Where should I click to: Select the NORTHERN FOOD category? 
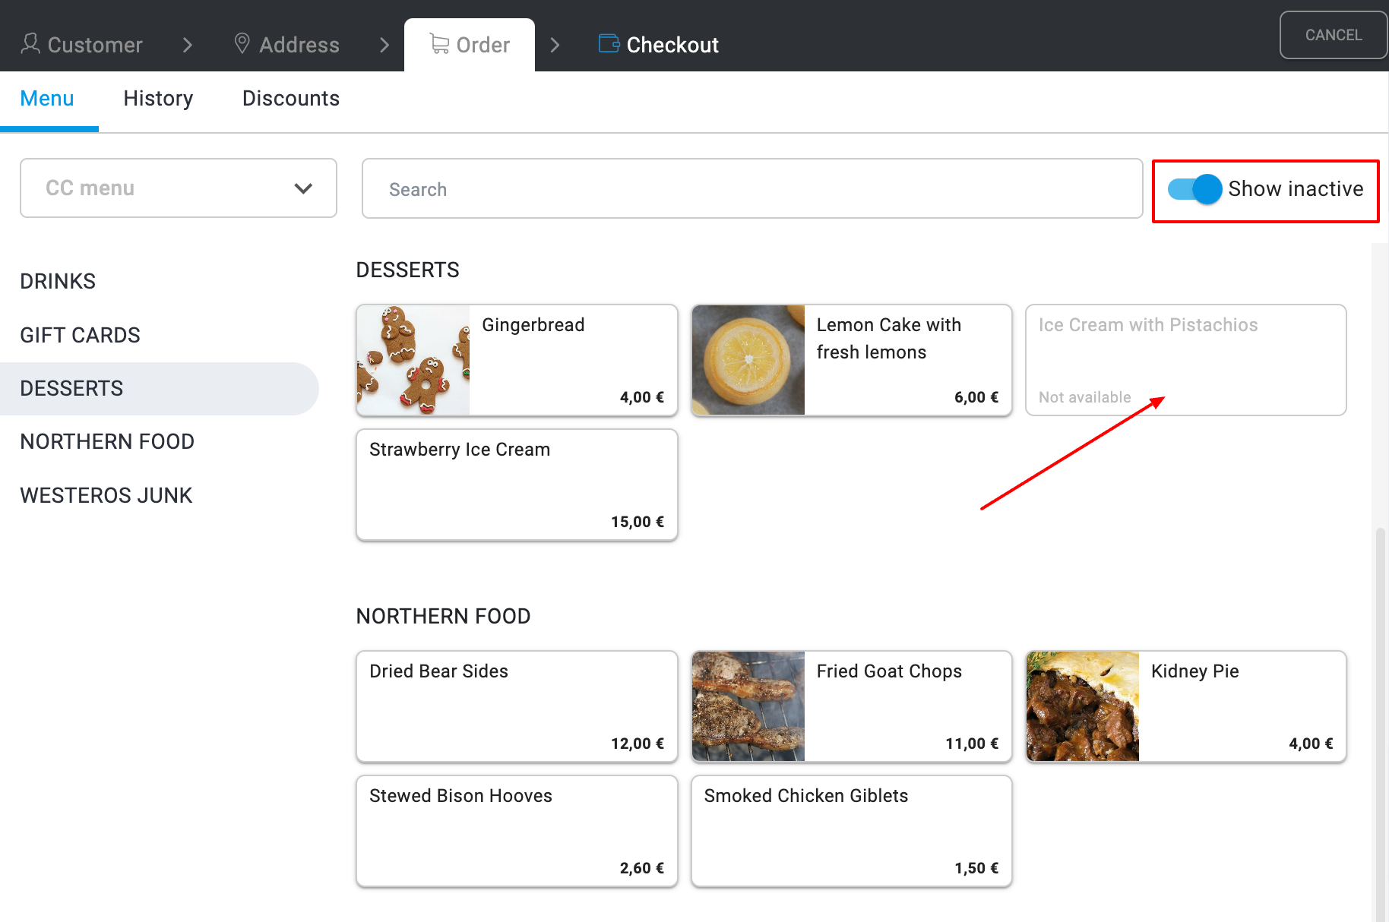tap(107, 442)
